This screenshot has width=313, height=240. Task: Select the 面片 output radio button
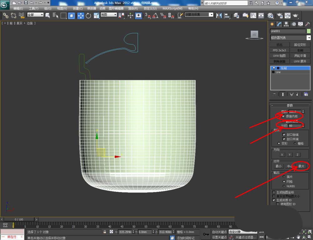[x=284, y=177]
